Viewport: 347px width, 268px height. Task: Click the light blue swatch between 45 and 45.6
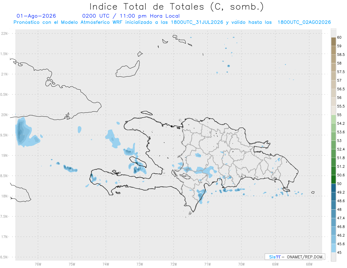click(333, 248)
